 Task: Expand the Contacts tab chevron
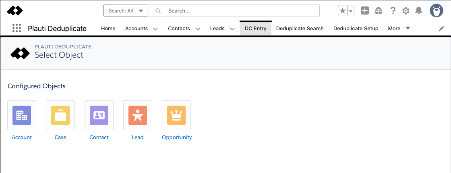pos(198,29)
